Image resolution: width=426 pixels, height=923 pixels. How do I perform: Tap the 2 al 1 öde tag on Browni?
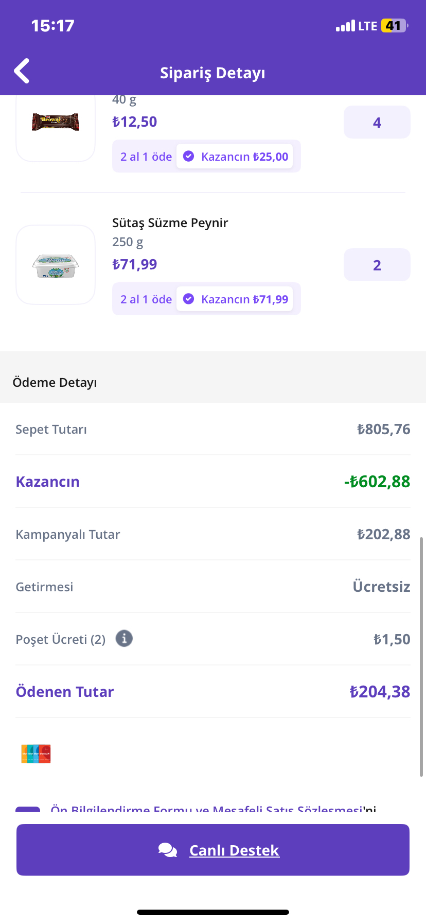click(x=146, y=157)
